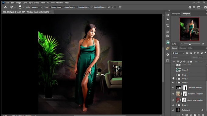Expand the Group 5 folder
Image resolution: width=207 pixels, height=116 pixels.
(x=177, y=105)
